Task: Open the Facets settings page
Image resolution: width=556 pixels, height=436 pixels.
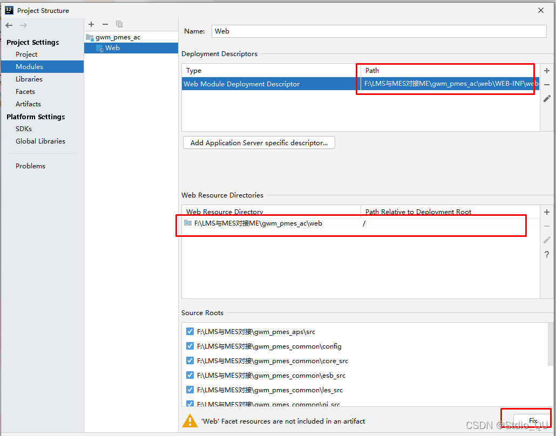Action: coord(25,91)
